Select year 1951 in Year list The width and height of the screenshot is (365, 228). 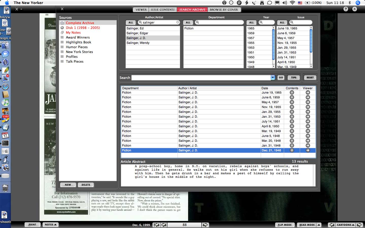259,52
